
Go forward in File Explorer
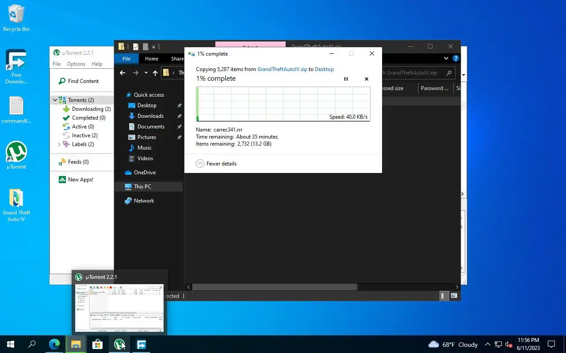point(136,73)
